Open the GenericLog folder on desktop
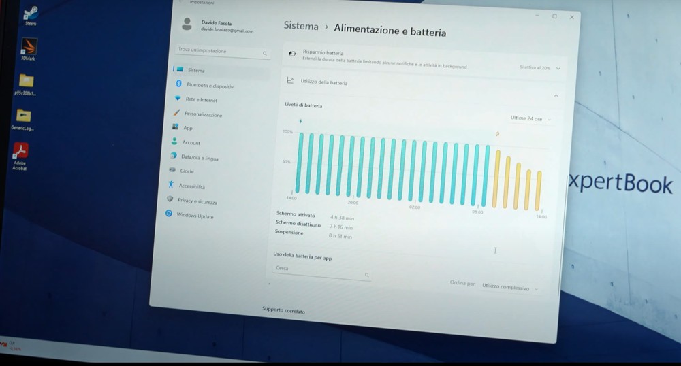 coord(23,119)
